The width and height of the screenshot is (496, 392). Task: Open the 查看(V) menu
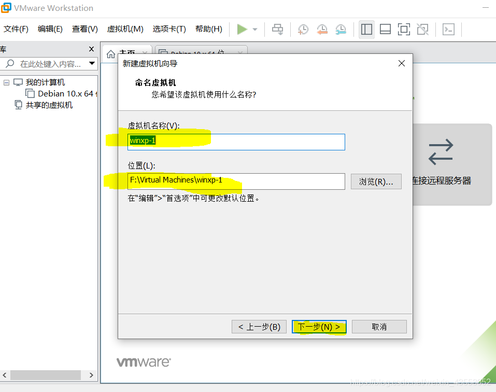click(x=85, y=29)
